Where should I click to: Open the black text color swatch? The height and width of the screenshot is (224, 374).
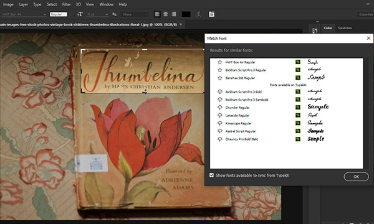[x=186, y=14]
